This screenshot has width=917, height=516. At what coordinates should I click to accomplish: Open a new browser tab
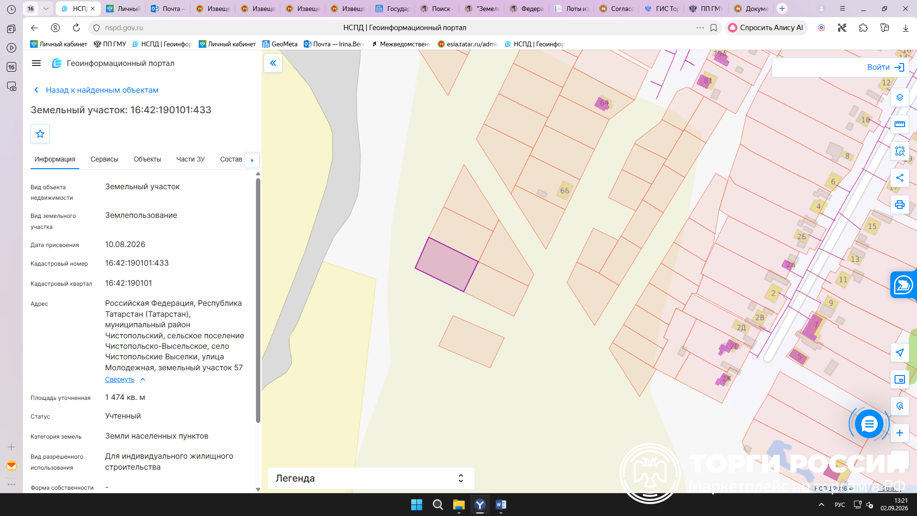coord(782,9)
